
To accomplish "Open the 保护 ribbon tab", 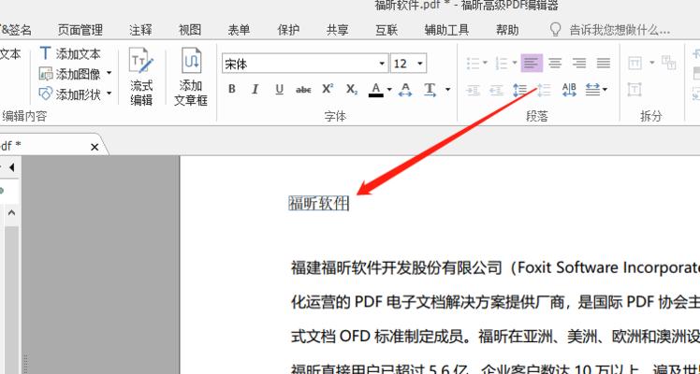I will pyautogui.click(x=288, y=30).
